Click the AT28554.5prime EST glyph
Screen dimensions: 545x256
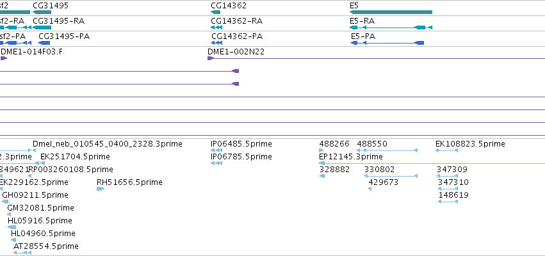tap(22, 253)
